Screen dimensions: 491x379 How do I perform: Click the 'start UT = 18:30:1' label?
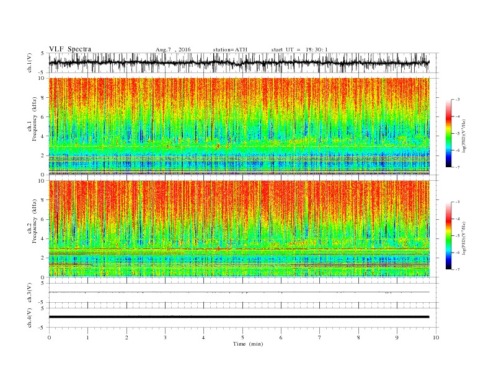pyautogui.click(x=299, y=50)
